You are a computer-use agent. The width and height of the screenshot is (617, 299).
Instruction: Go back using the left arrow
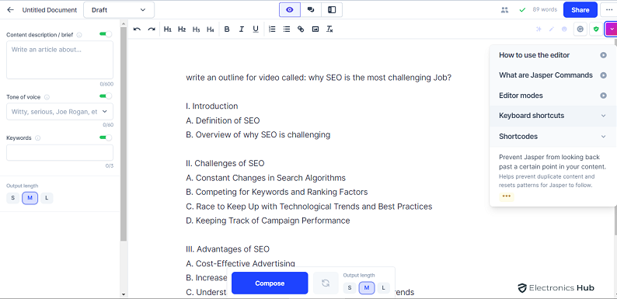11,10
